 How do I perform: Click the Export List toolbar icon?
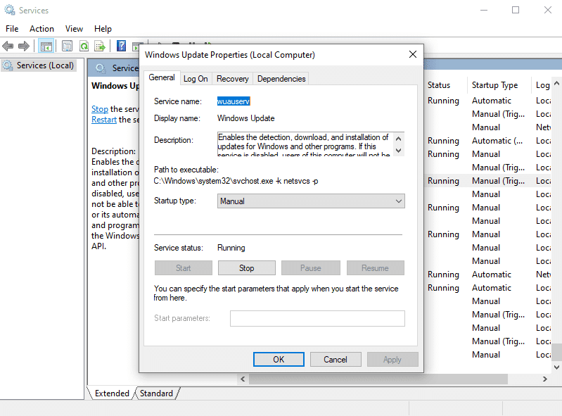pyautogui.click(x=100, y=46)
